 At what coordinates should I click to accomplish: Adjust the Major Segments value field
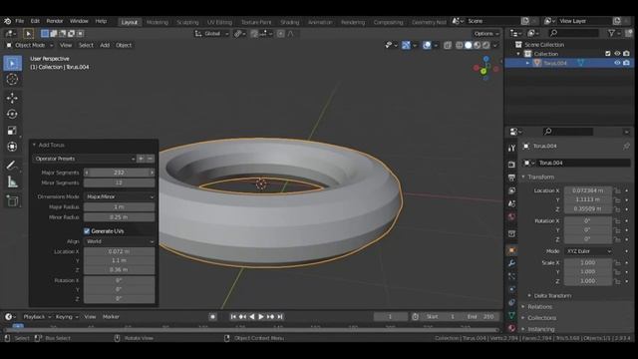tap(120, 173)
